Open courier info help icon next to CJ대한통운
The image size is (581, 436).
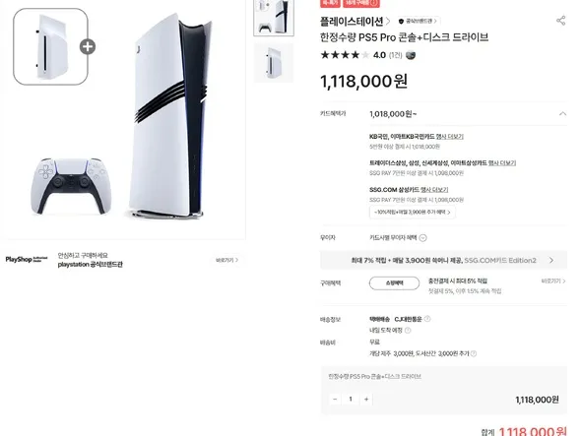coord(427,319)
